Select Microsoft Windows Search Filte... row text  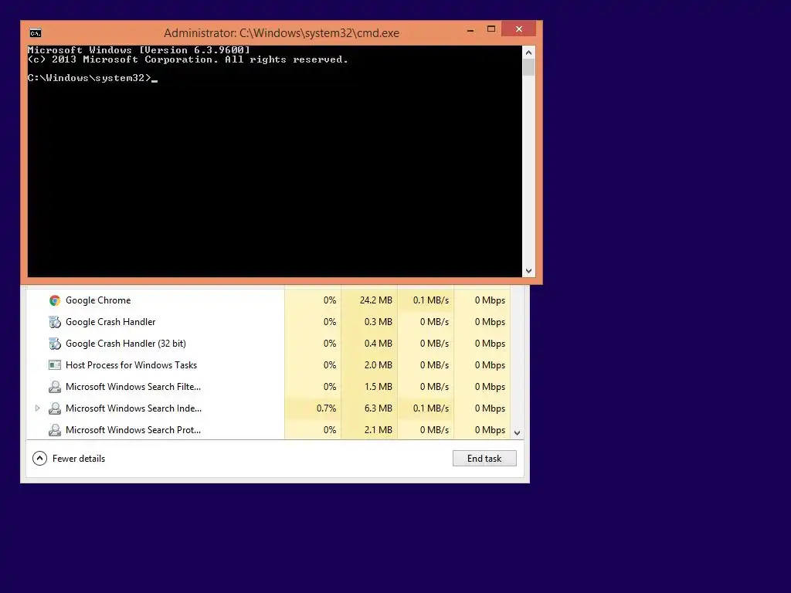coord(133,387)
